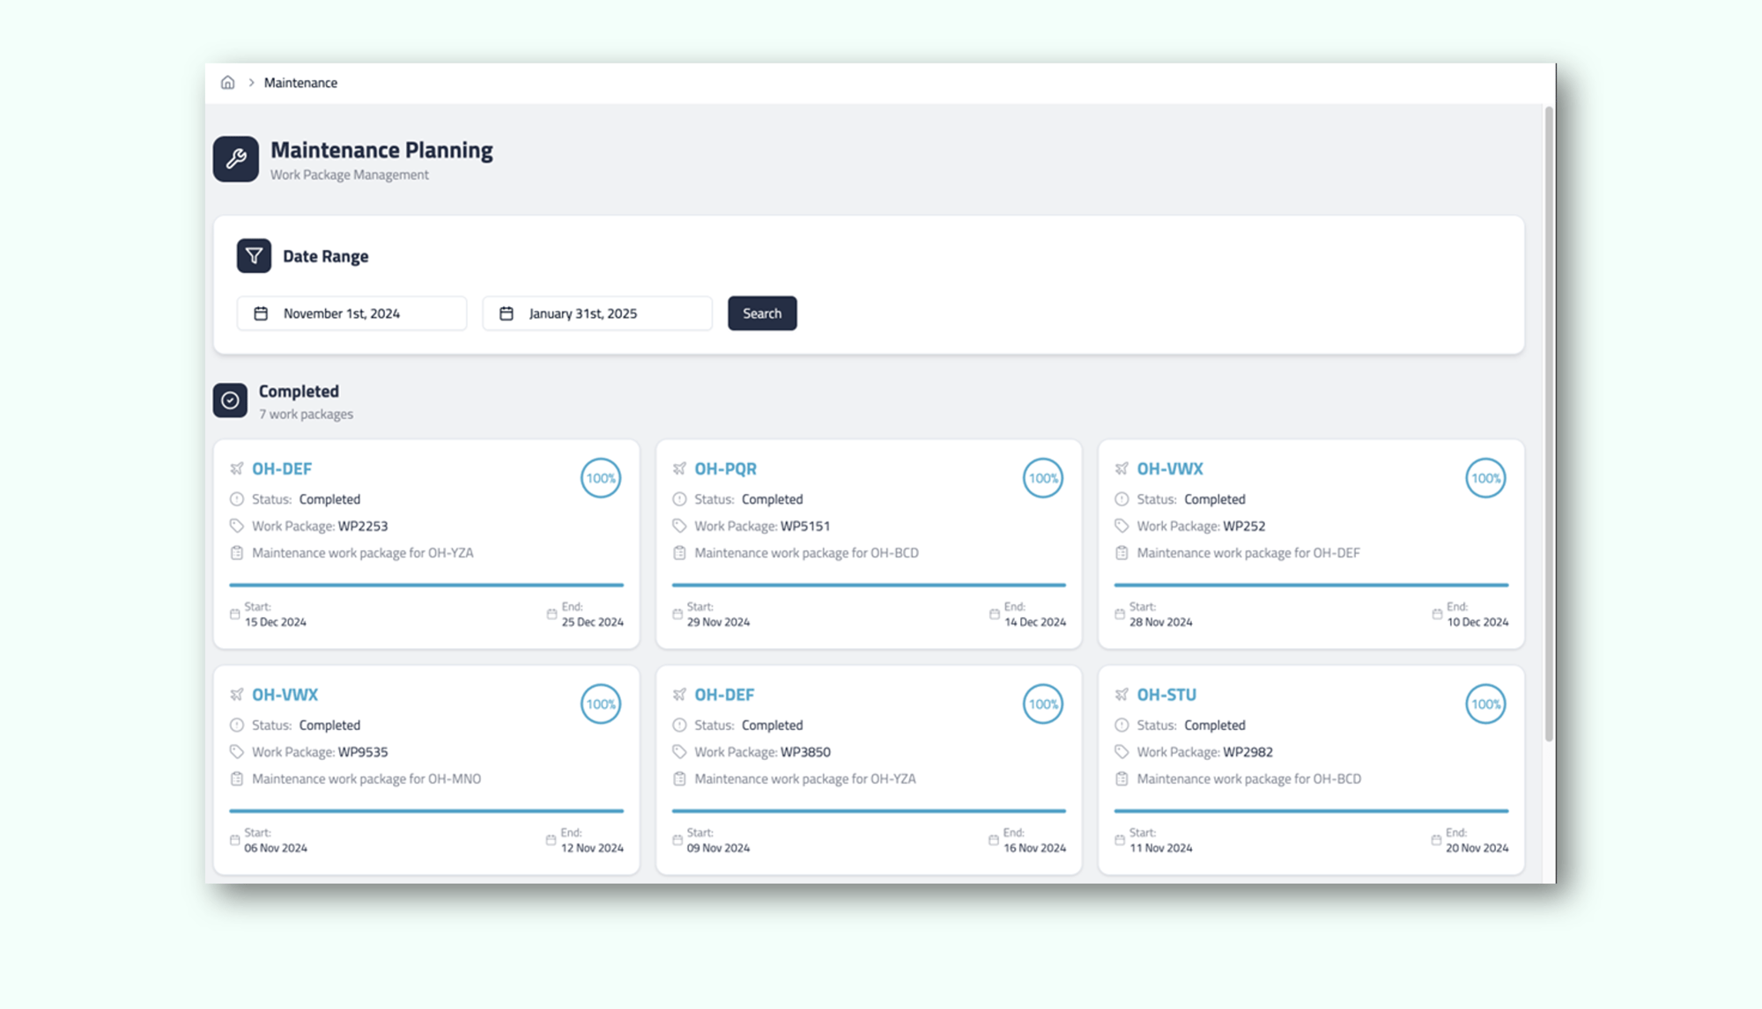Click the wrench Maintenance Planning icon
Viewport: 1762px width, 1009px height.
coord(235,158)
